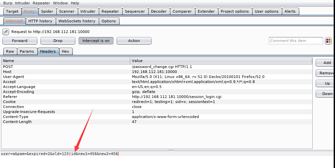This screenshot has width=335, height=168.
Task: Select the Accept header row
Action: click(157, 82)
